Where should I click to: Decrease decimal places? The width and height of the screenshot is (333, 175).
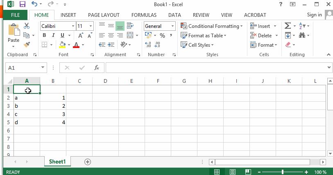[157, 45]
